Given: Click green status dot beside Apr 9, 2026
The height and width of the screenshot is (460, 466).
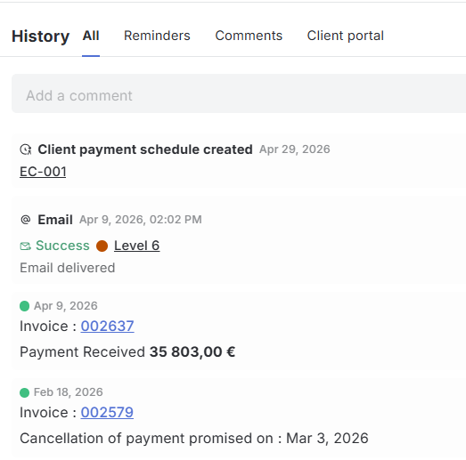Looking at the screenshot, I should pos(24,306).
